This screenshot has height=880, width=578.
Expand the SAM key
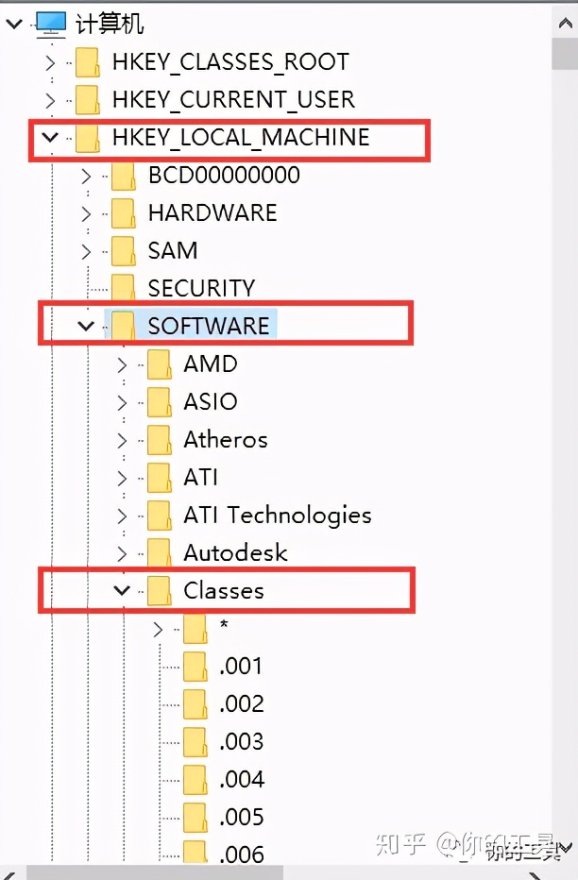click(x=86, y=251)
